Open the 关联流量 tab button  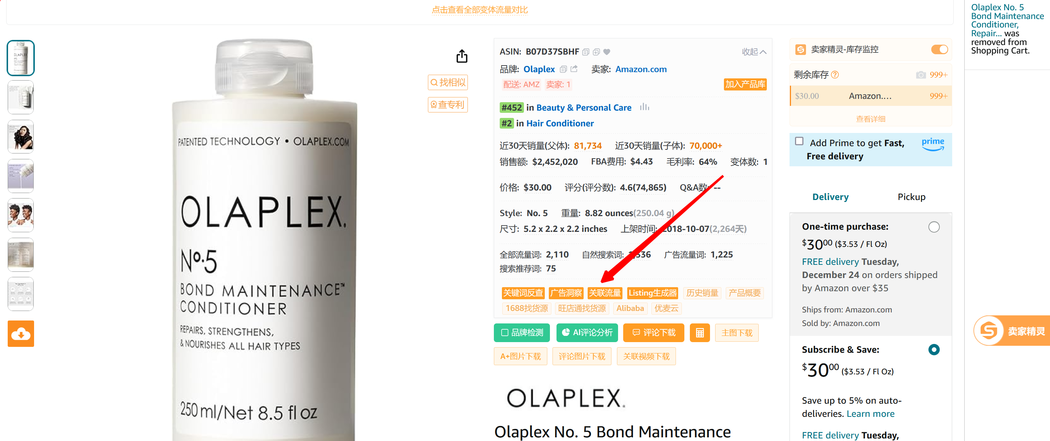pyautogui.click(x=605, y=293)
